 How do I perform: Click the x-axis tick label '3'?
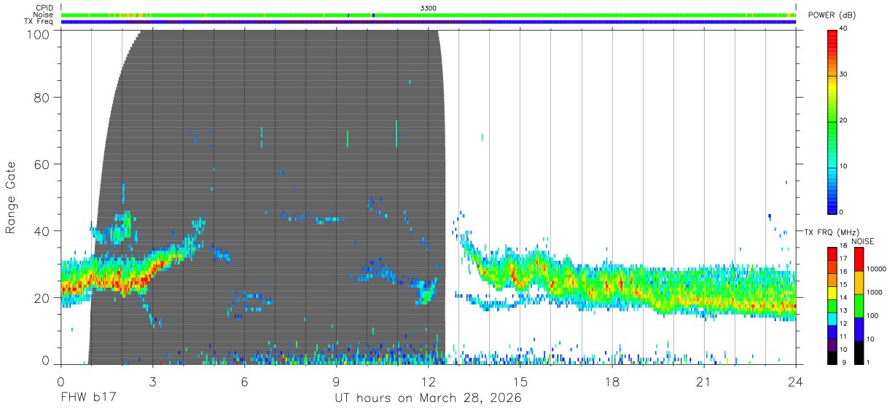[152, 382]
